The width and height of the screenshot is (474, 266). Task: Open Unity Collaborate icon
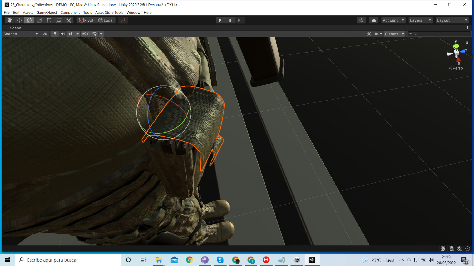pyautogui.click(x=361, y=20)
